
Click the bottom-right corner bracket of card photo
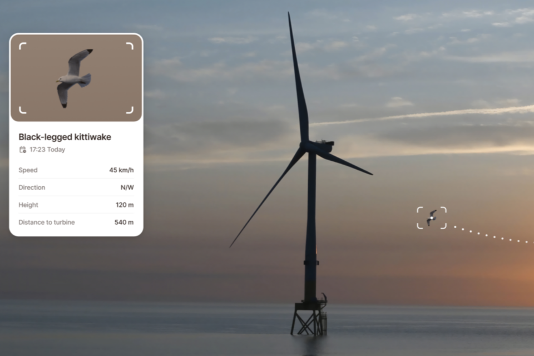coord(130,110)
